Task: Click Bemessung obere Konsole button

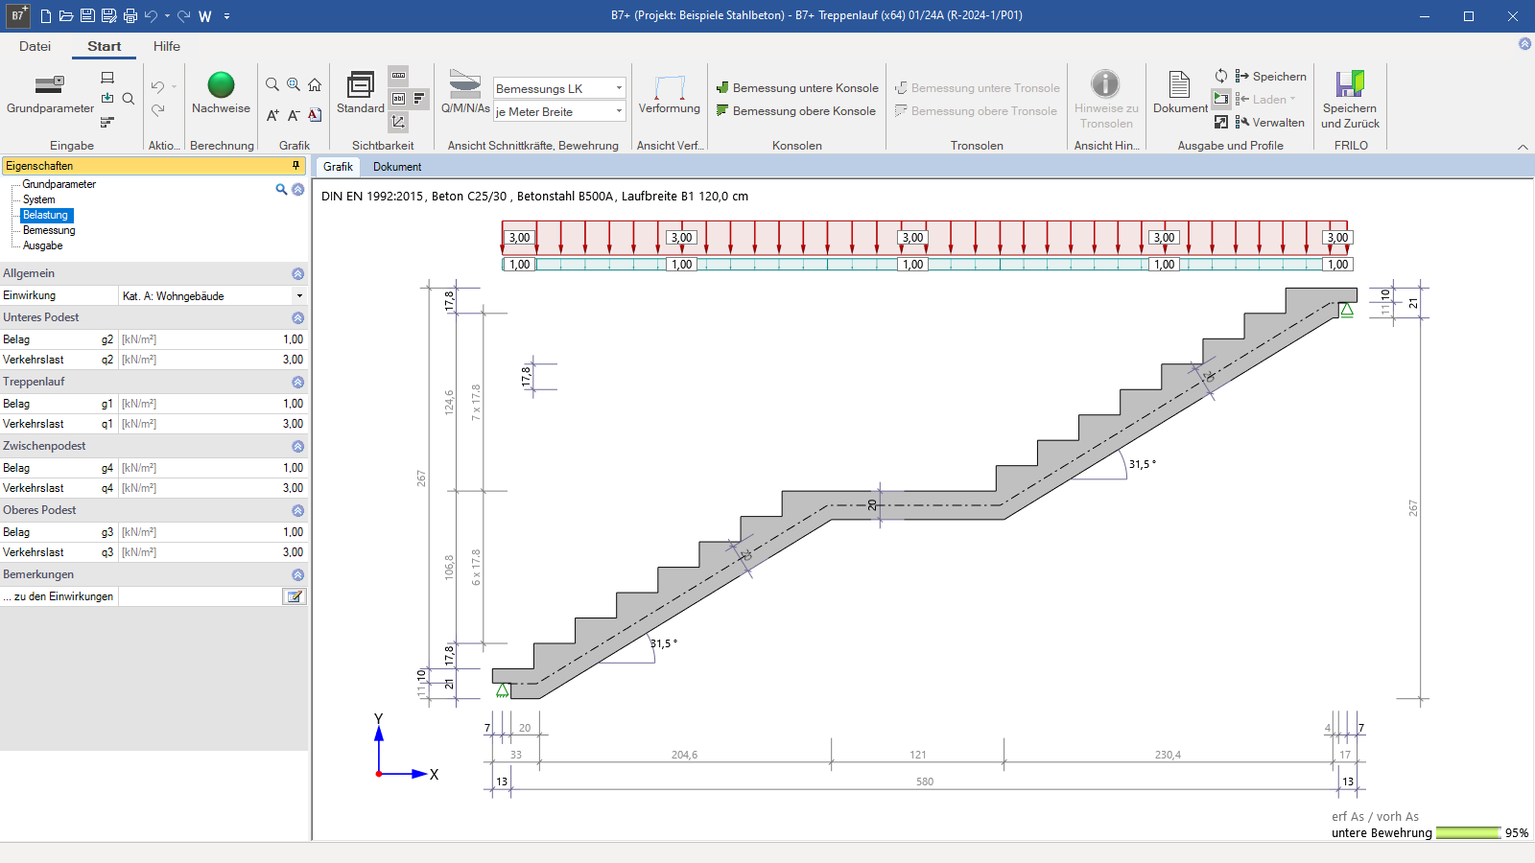Action: click(x=796, y=111)
